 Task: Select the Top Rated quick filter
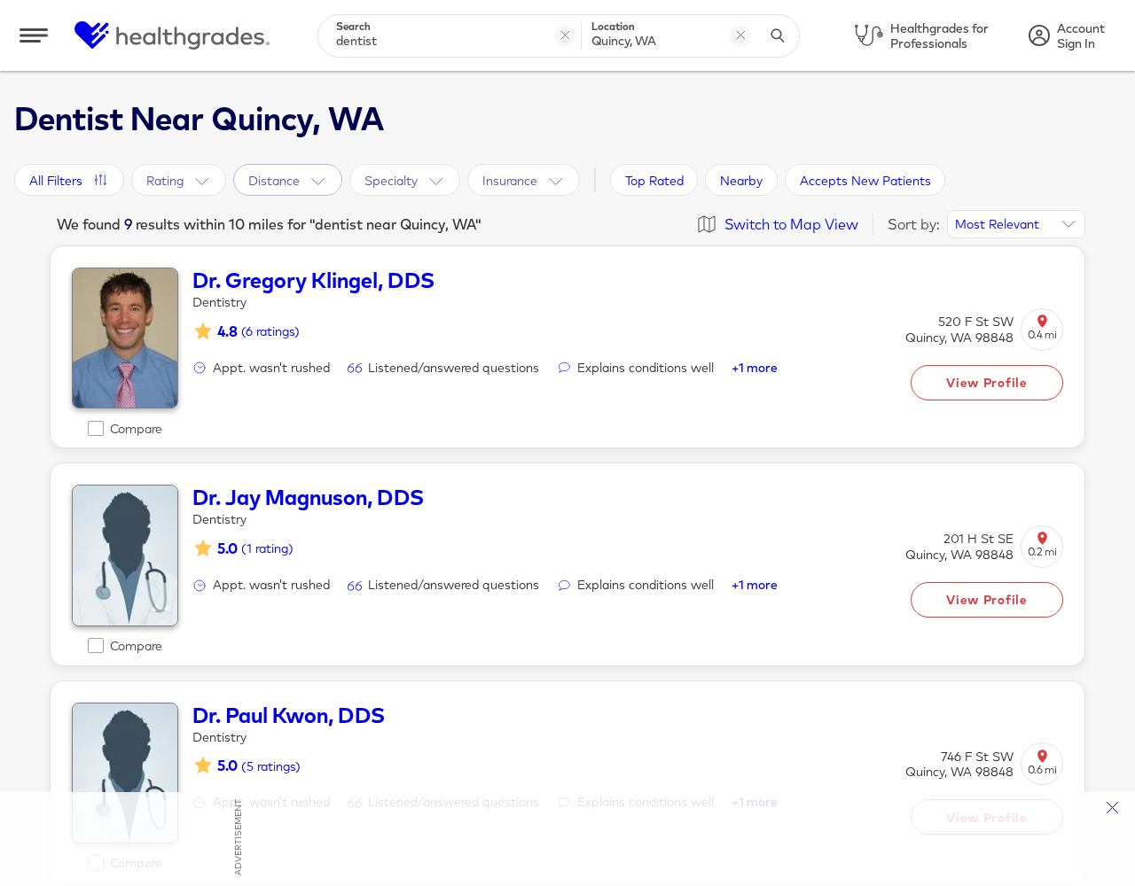pyautogui.click(x=654, y=180)
